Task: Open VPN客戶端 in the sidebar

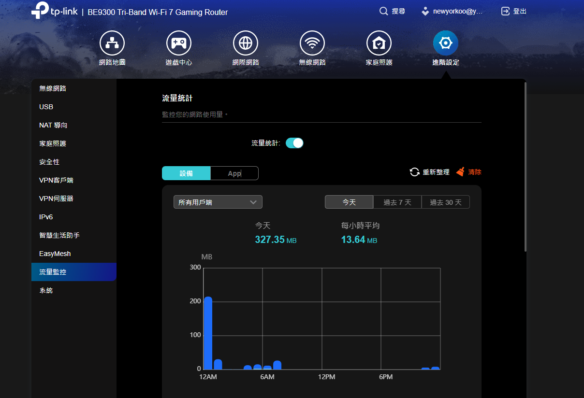Action: (x=74, y=180)
